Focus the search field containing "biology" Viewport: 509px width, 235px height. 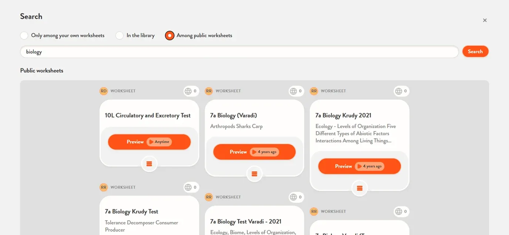(239, 52)
